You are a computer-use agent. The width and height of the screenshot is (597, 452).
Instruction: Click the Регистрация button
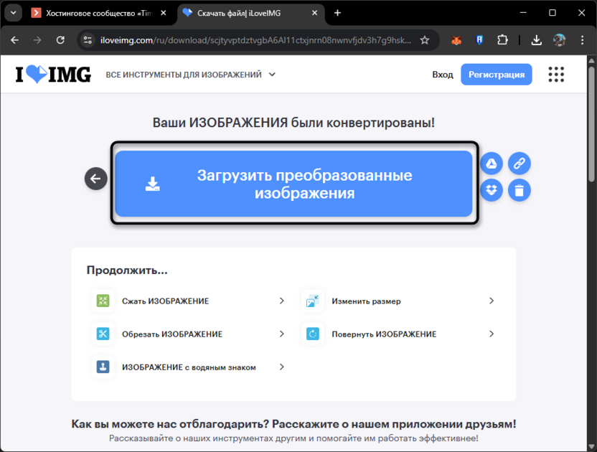496,74
